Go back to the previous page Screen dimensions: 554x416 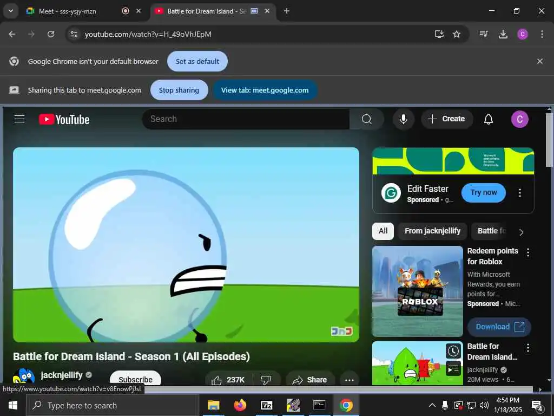click(12, 34)
